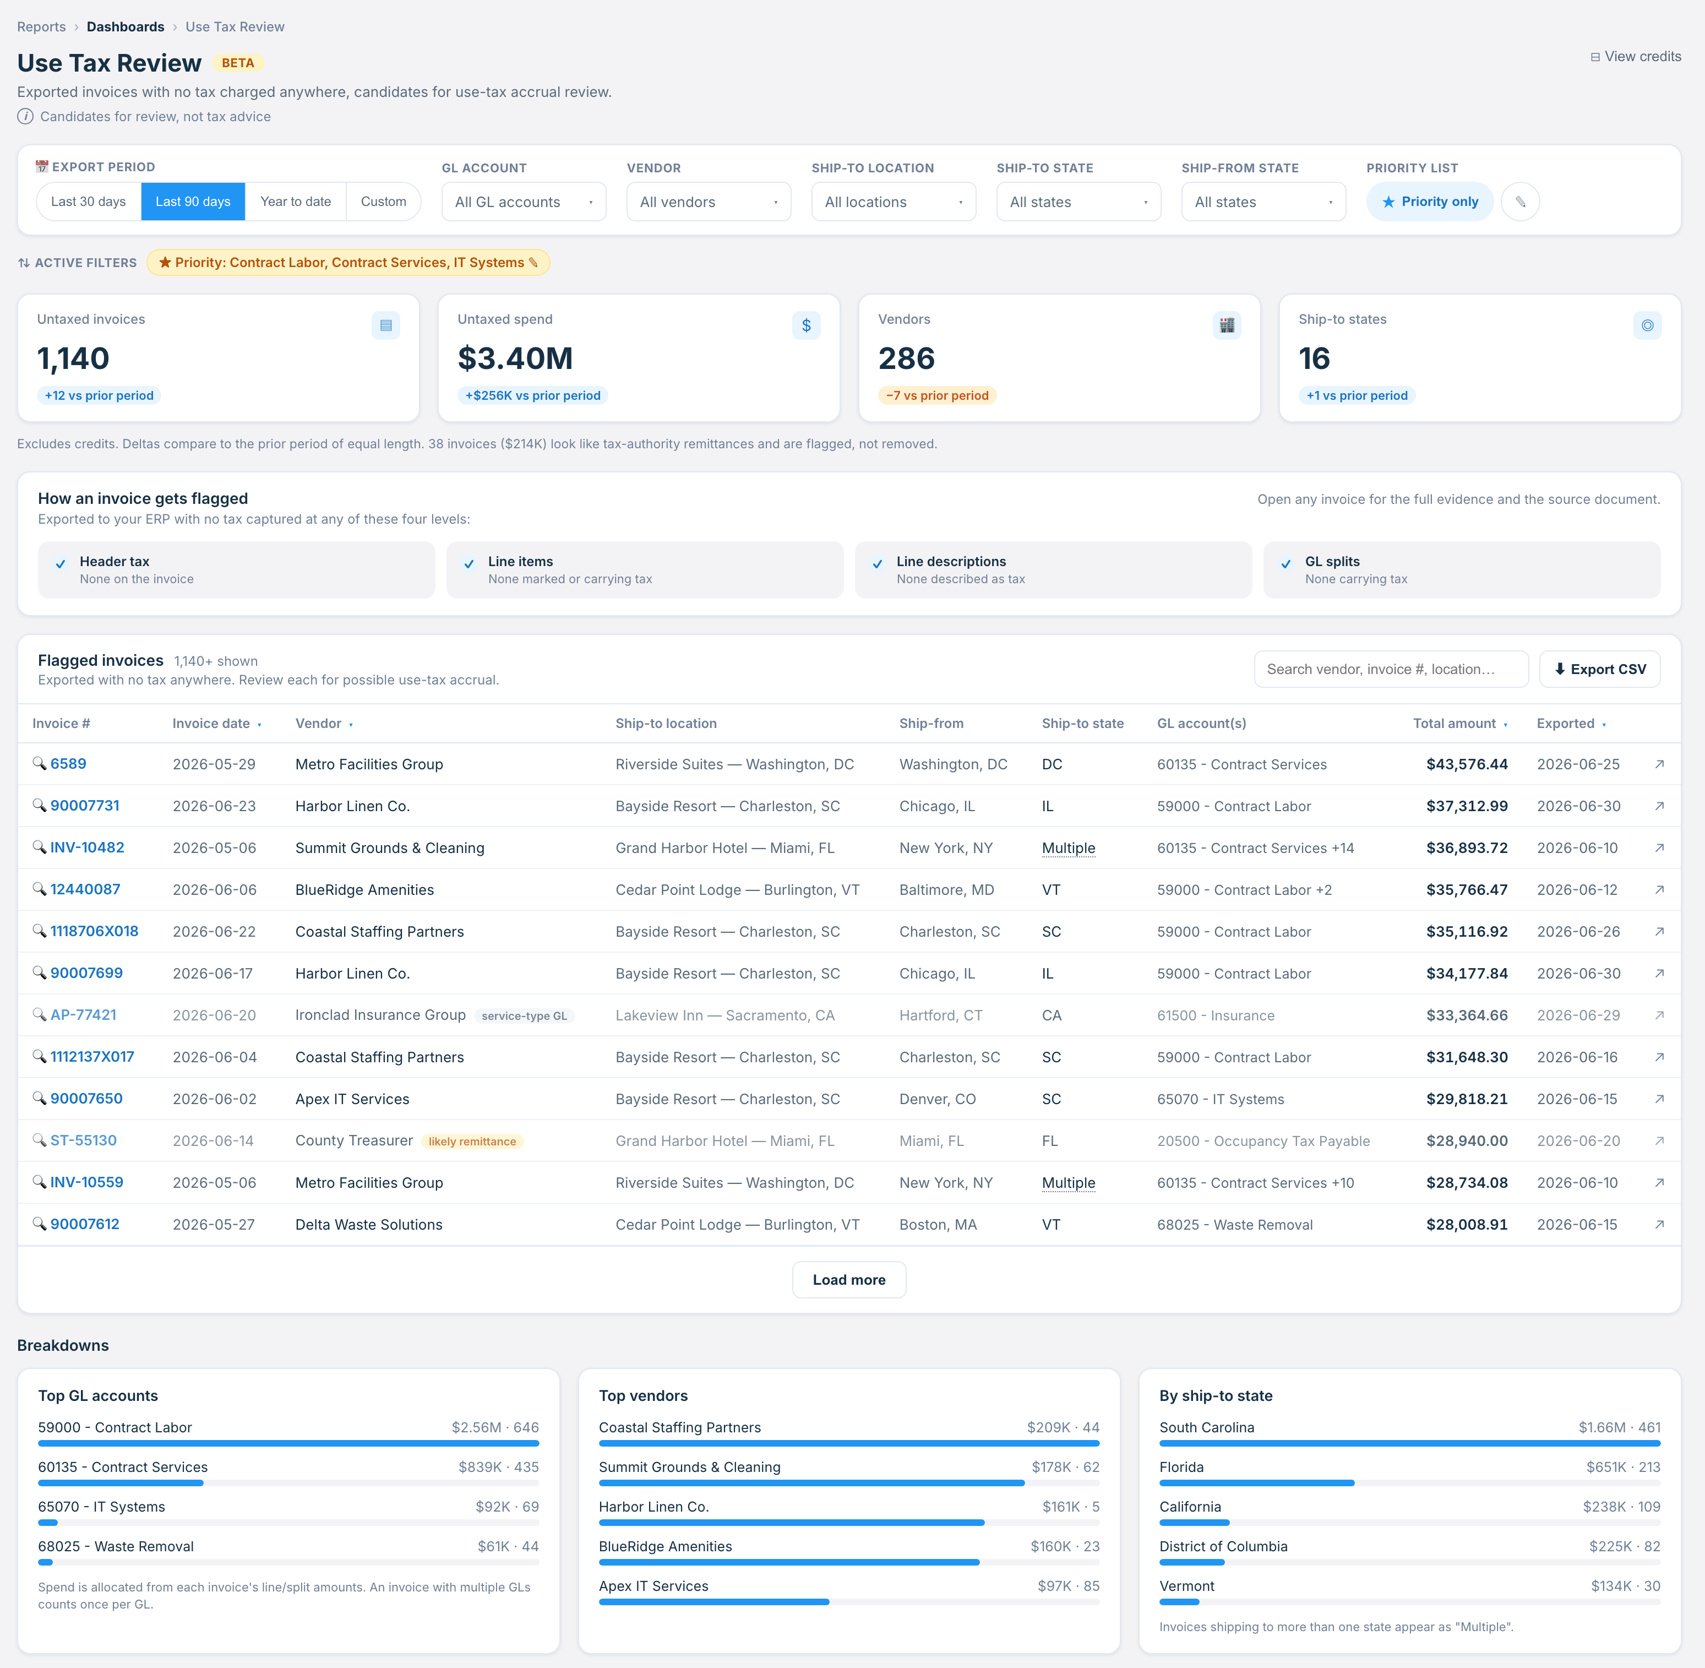1705x1668 pixels.
Task: Click the search vendor, invoice field
Action: (1391, 669)
